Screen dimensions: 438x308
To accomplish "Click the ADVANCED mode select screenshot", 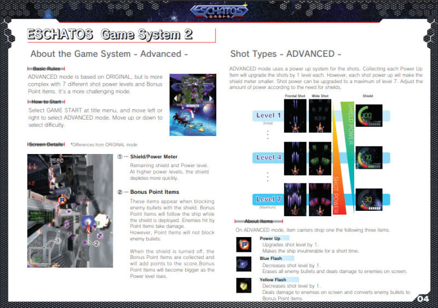I will (x=193, y=105).
